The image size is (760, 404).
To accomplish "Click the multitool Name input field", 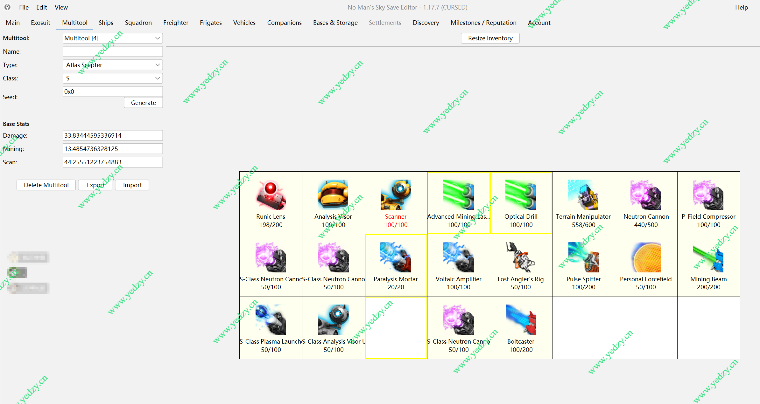I will point(113,51).
